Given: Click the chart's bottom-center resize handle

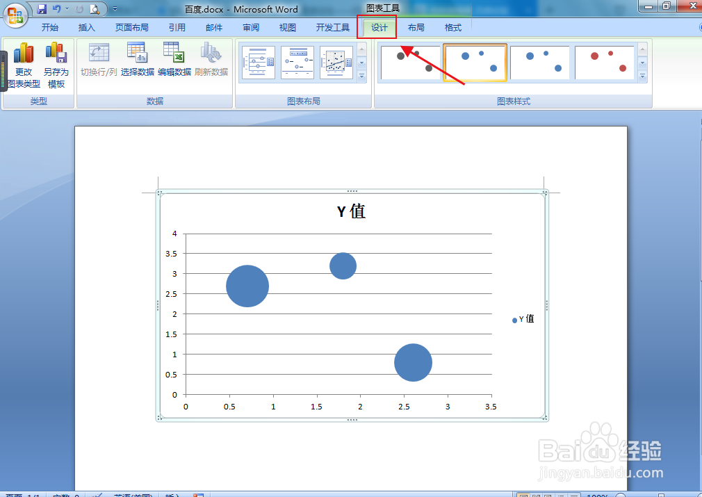Looking at the screenshot, I should click(352, 420).
